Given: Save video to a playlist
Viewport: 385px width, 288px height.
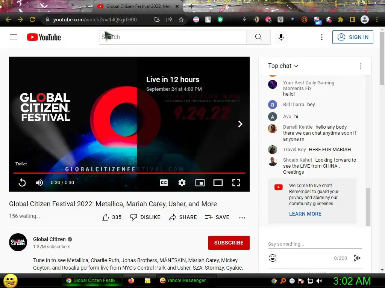Looking at the screenshot, I should pyautogui.click(x=217, y=217).
